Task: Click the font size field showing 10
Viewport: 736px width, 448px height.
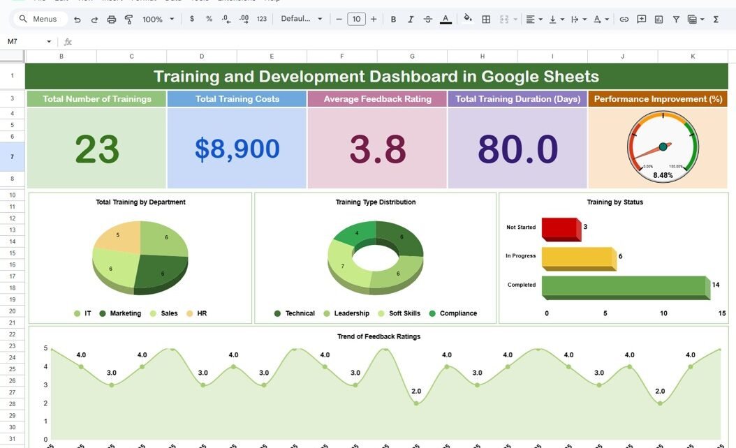Action: tap(356, 19)
